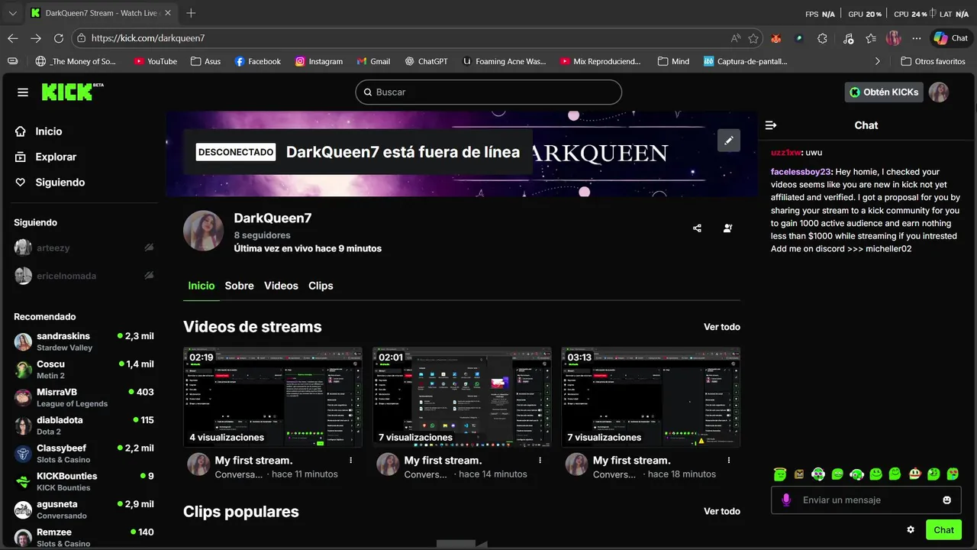Insert the angry brown box emote
977x550 pixels.
[799, 474]
